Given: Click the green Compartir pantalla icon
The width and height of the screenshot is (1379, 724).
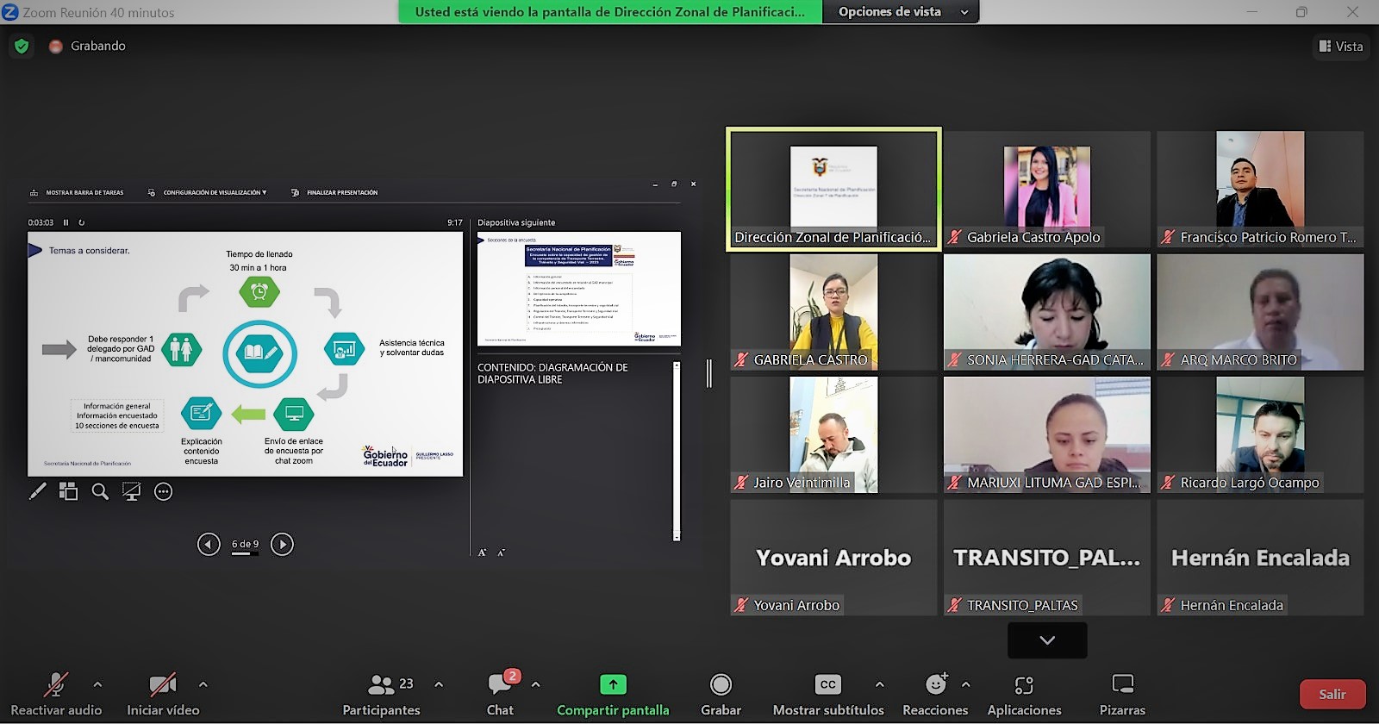Looking at the screenshot, I should [613, 684].
